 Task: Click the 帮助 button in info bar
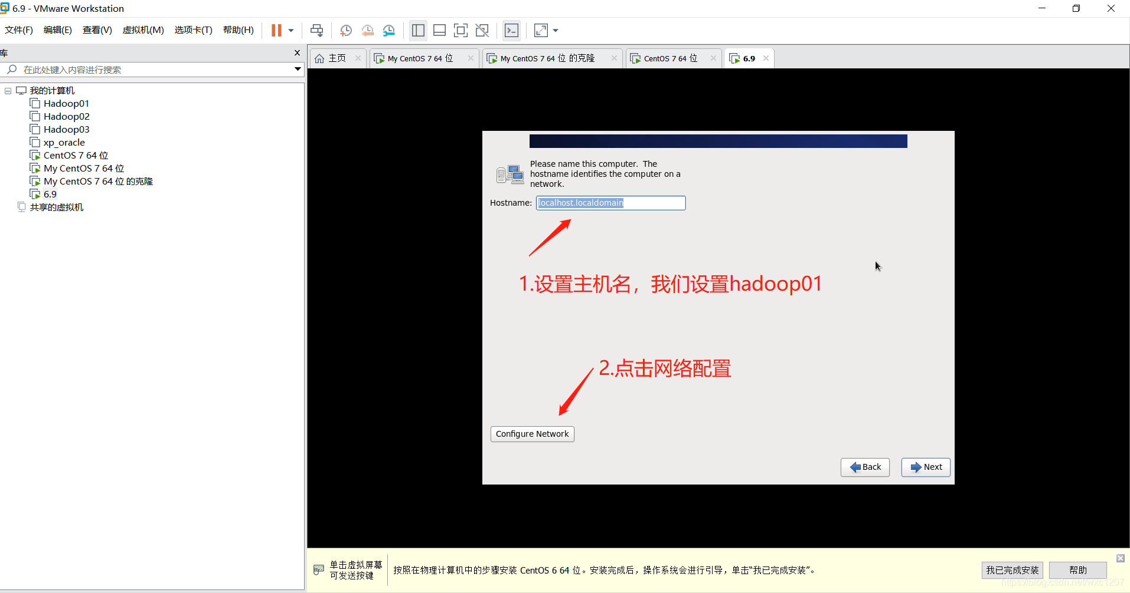coord(1078,570)
